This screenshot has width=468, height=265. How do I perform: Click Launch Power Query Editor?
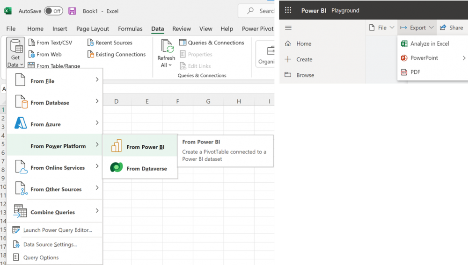tap(55, 230)
